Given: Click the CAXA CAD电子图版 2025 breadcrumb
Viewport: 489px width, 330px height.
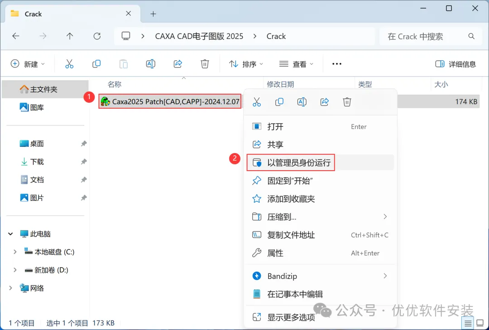Looking at the screenshot, I should point(199,36).
